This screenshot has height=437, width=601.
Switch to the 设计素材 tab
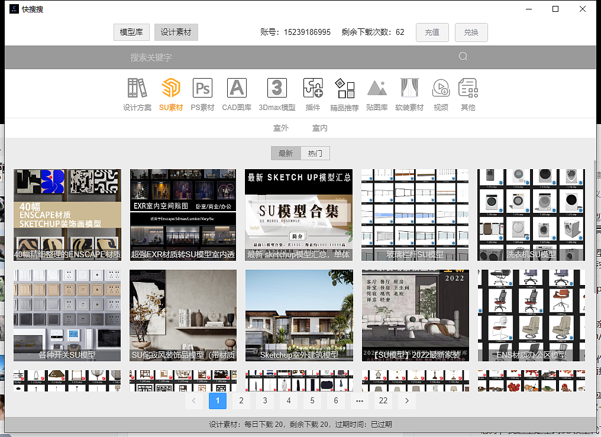[x=176, y=32]
